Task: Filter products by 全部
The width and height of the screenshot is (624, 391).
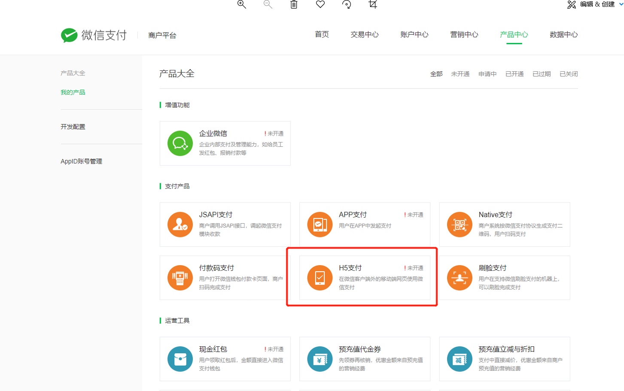Action: [x=436, y=74]
